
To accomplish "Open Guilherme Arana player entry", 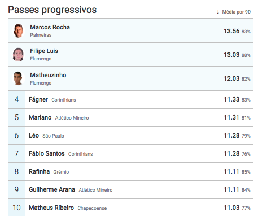I will (x=52, y=189).
